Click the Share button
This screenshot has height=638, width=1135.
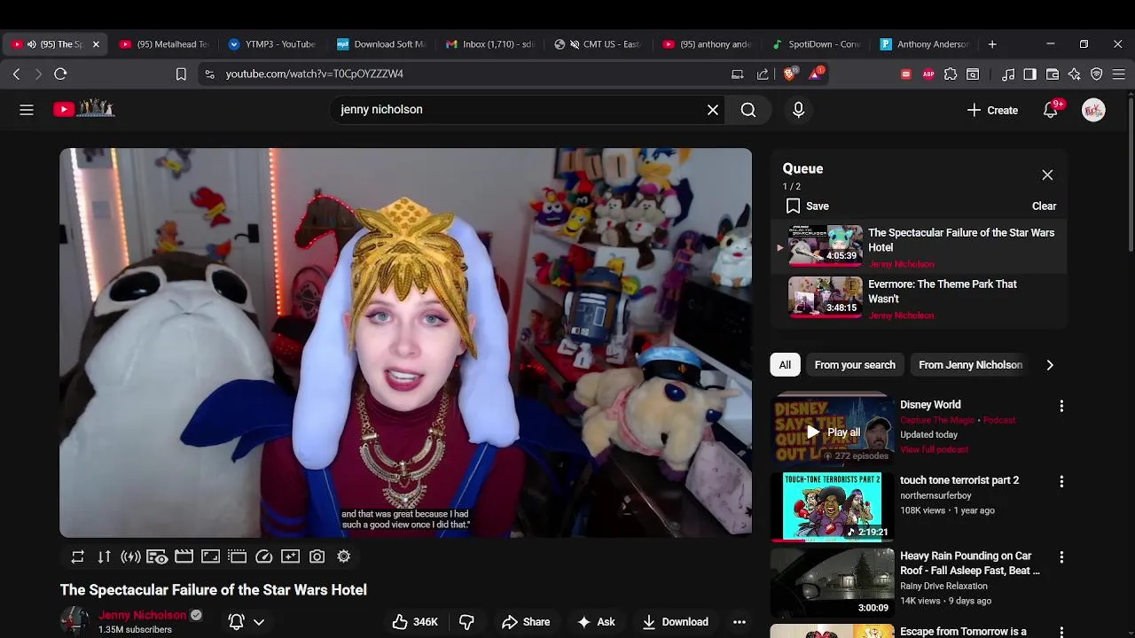click(x=526, y=622)
